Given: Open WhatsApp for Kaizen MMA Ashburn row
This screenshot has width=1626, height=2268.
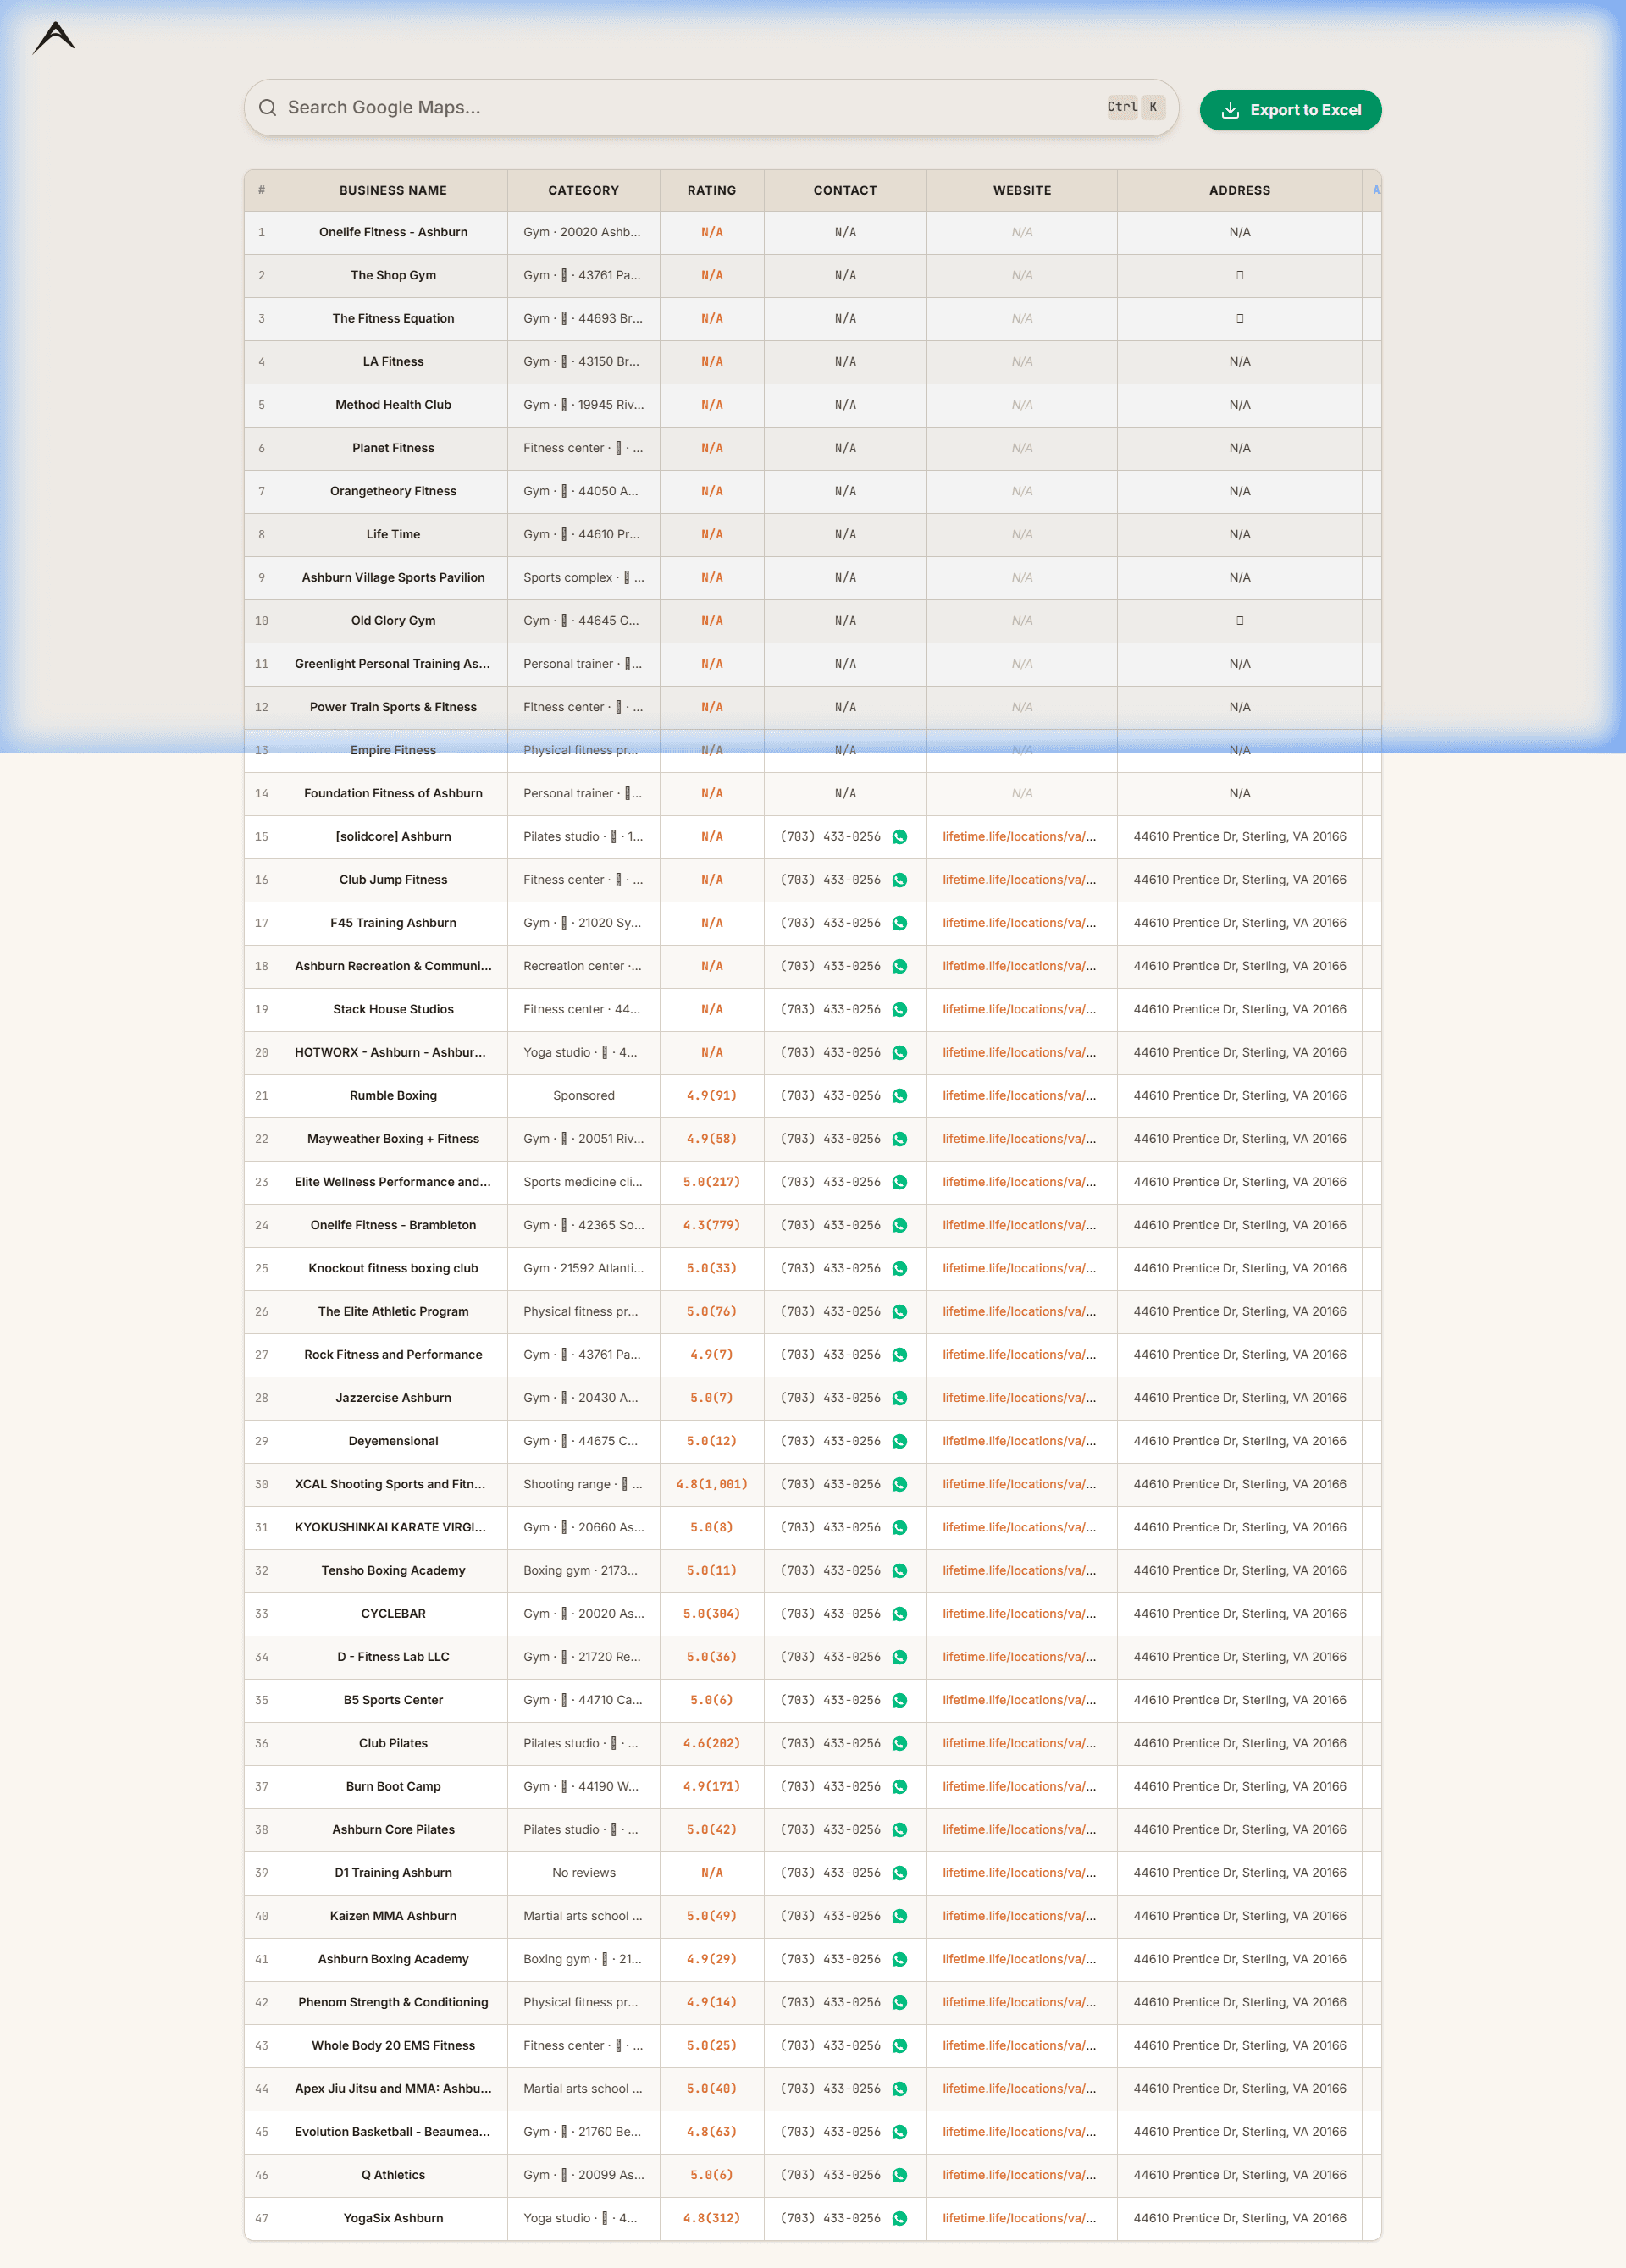Looking at the screenshot, I should [x=899, y=1916].
